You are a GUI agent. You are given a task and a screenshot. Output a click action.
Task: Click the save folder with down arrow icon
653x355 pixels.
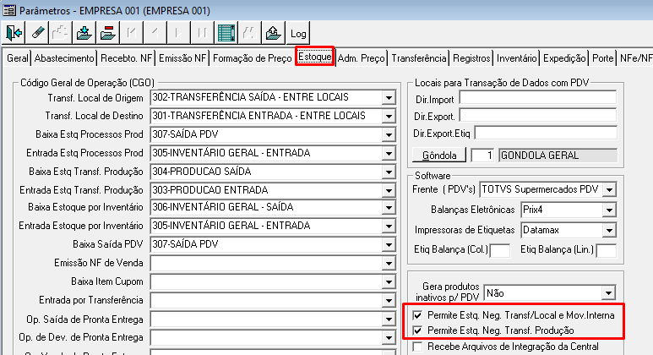(84, 33)
